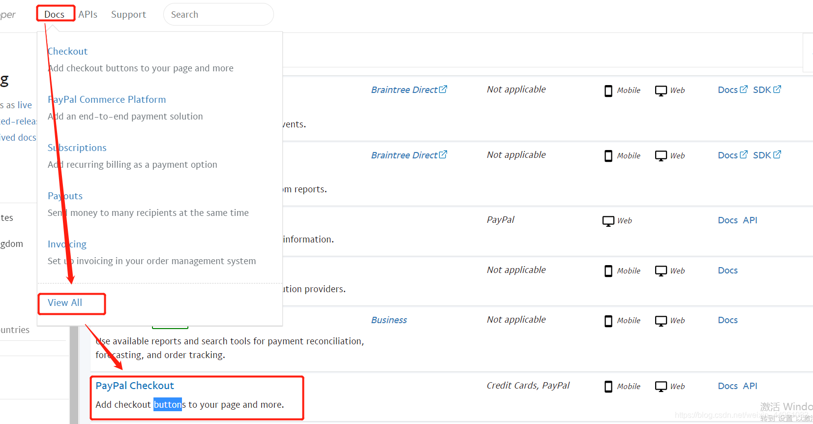Open Docs link in first Braintree row
Viewport: 813px width, 424px height.
pyautogui.click(x=728, y=90)
